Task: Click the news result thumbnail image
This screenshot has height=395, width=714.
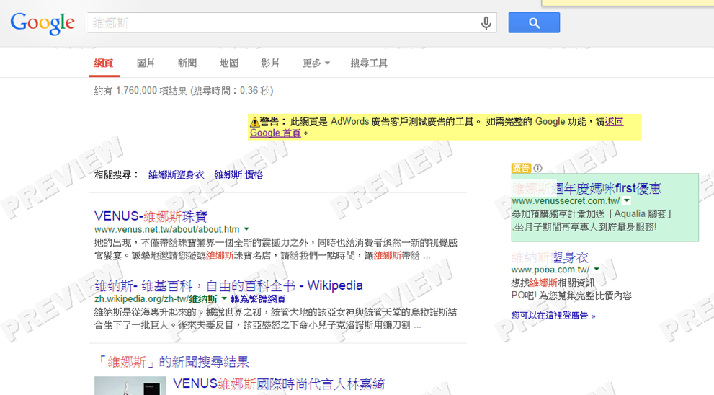Action: click(x=130, y=386)
